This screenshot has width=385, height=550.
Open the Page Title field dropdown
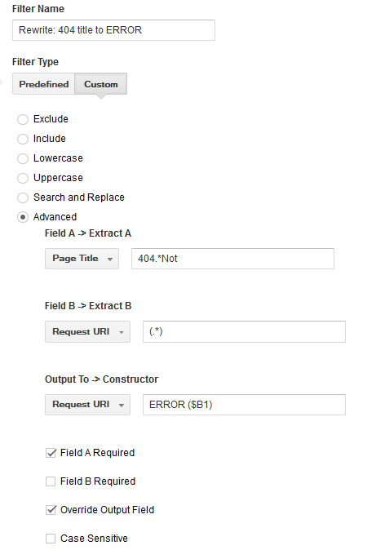[82, 259]
